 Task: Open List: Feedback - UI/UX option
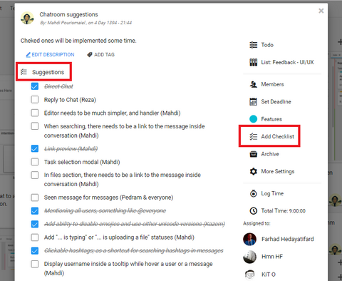click(287, 62)
